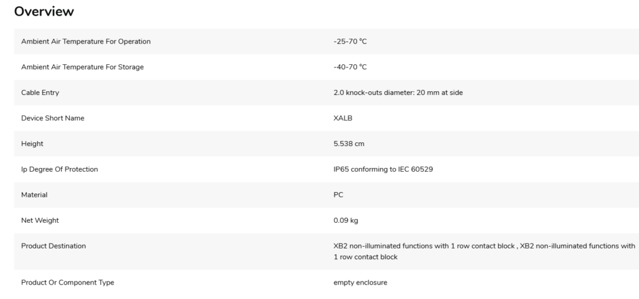Screen dimensions: 639x299
Task: Click the Product Or Component Type label
Action: (67, 283)
